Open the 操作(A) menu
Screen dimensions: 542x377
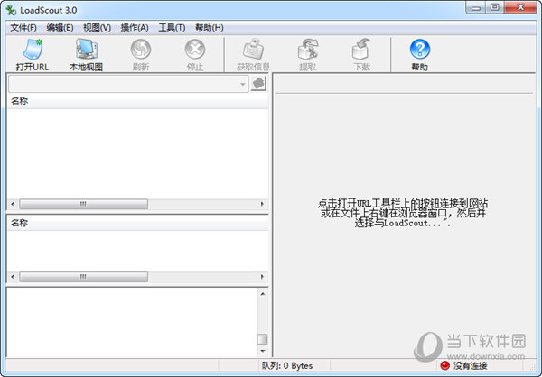tap(135, 28)
